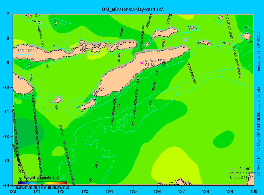Screen dimensions: 264x195
Task: Click the x-axis label "127"
Action: click(x=181, y=192)
